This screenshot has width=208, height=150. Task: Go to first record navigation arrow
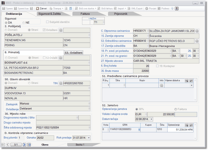pos(3,145)
